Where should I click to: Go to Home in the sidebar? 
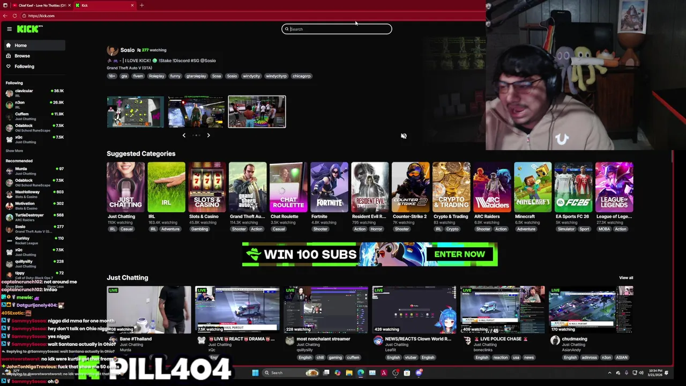pos(35,46)
